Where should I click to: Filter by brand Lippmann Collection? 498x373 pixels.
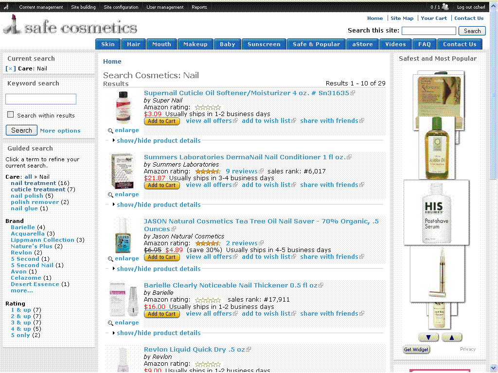tap(43, 240)
